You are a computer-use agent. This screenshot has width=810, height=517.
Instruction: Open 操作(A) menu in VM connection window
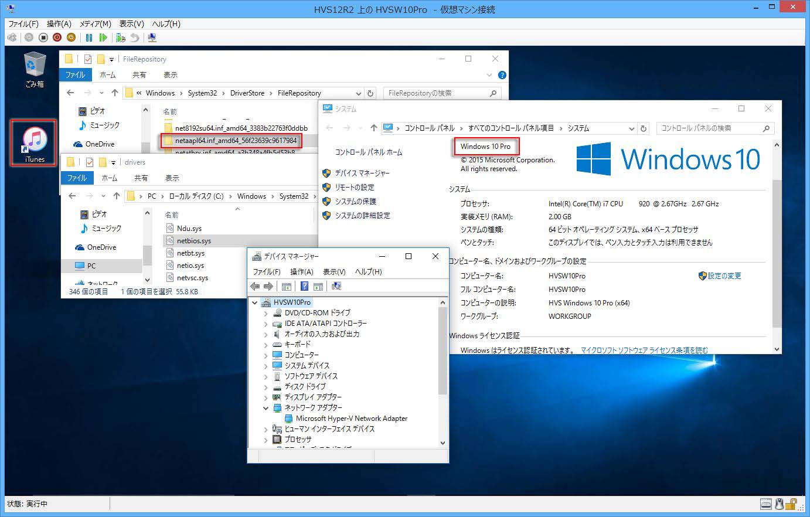coord(59,24)
